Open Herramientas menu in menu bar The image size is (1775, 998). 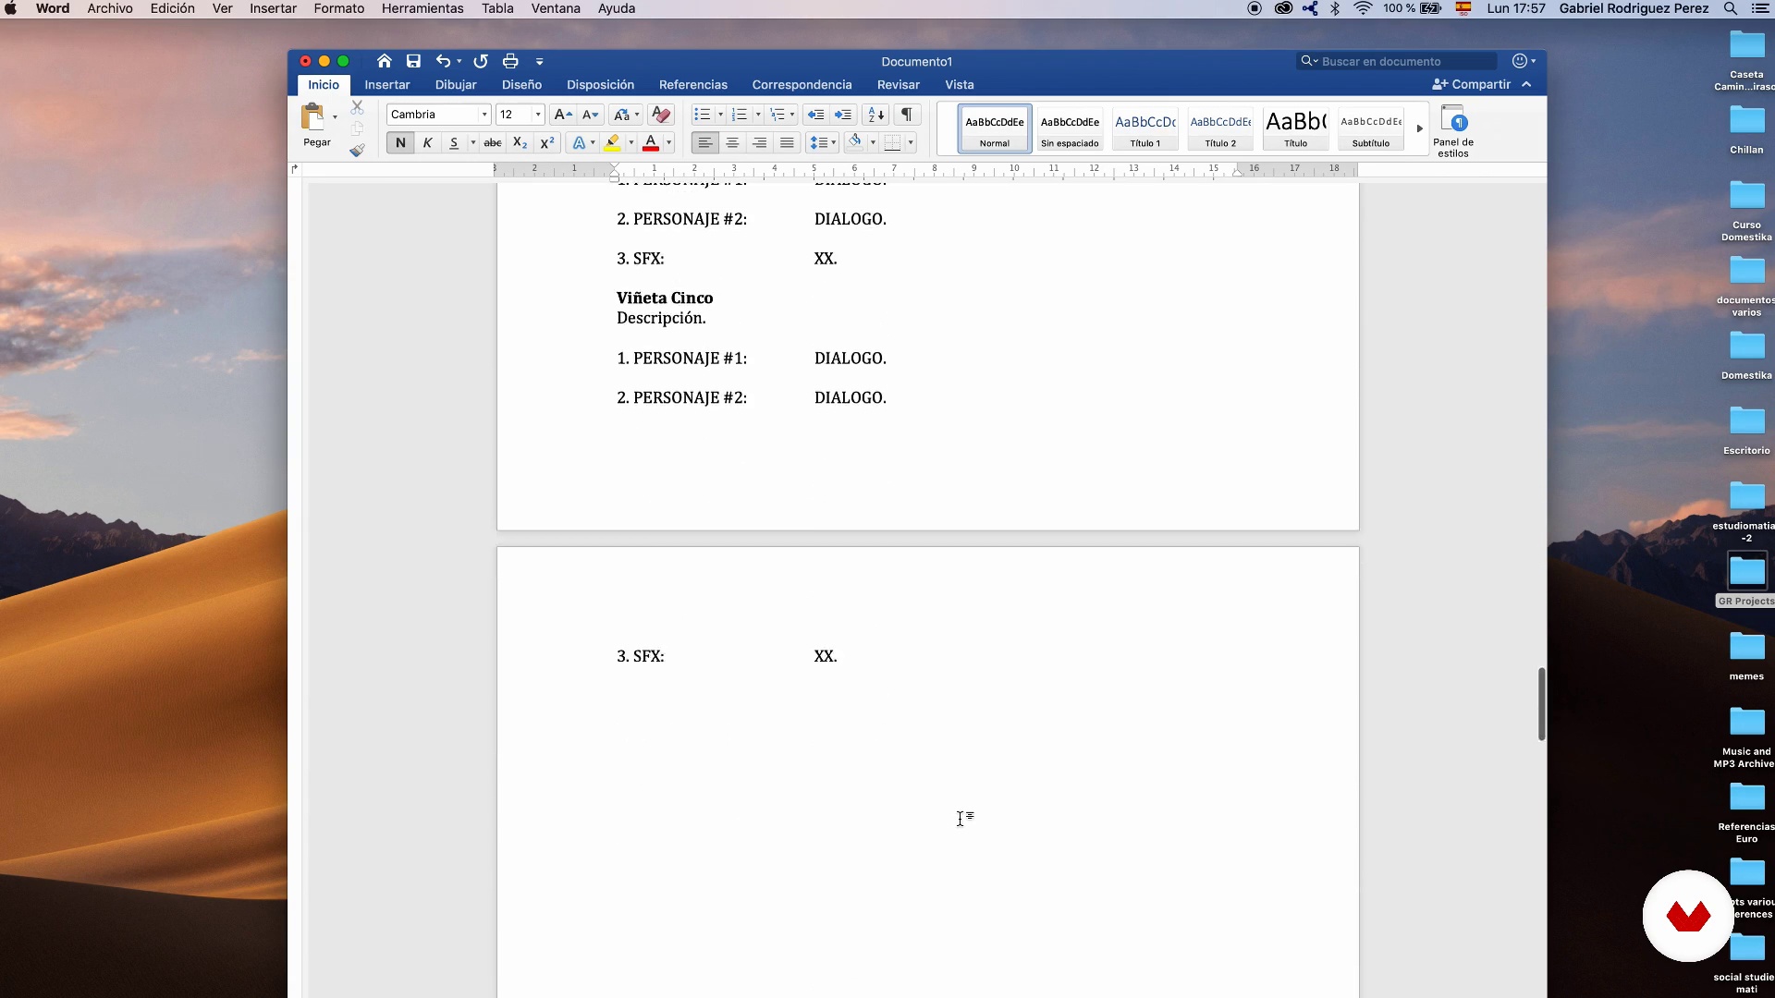tap(422, 8)
